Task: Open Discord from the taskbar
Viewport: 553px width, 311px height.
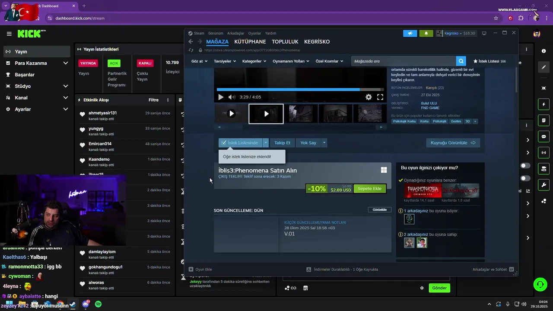Action: (x=86, y=304)
